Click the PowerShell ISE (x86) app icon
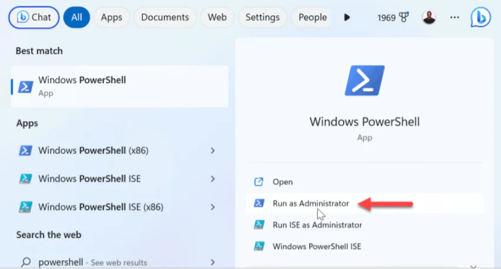This screenshot has height=269, width=501. 25,207
